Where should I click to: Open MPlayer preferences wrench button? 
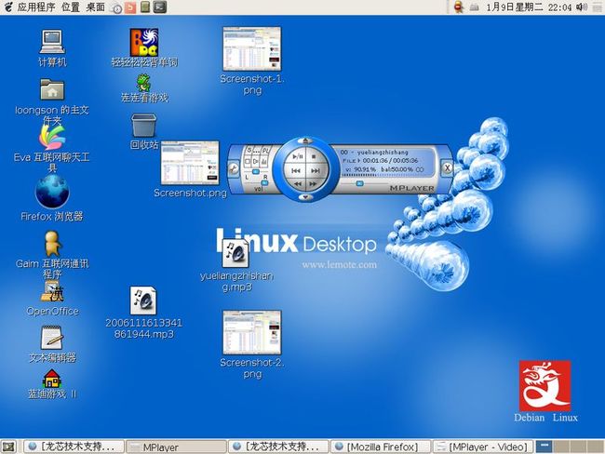pyautogui.click(x=234, y=169)
